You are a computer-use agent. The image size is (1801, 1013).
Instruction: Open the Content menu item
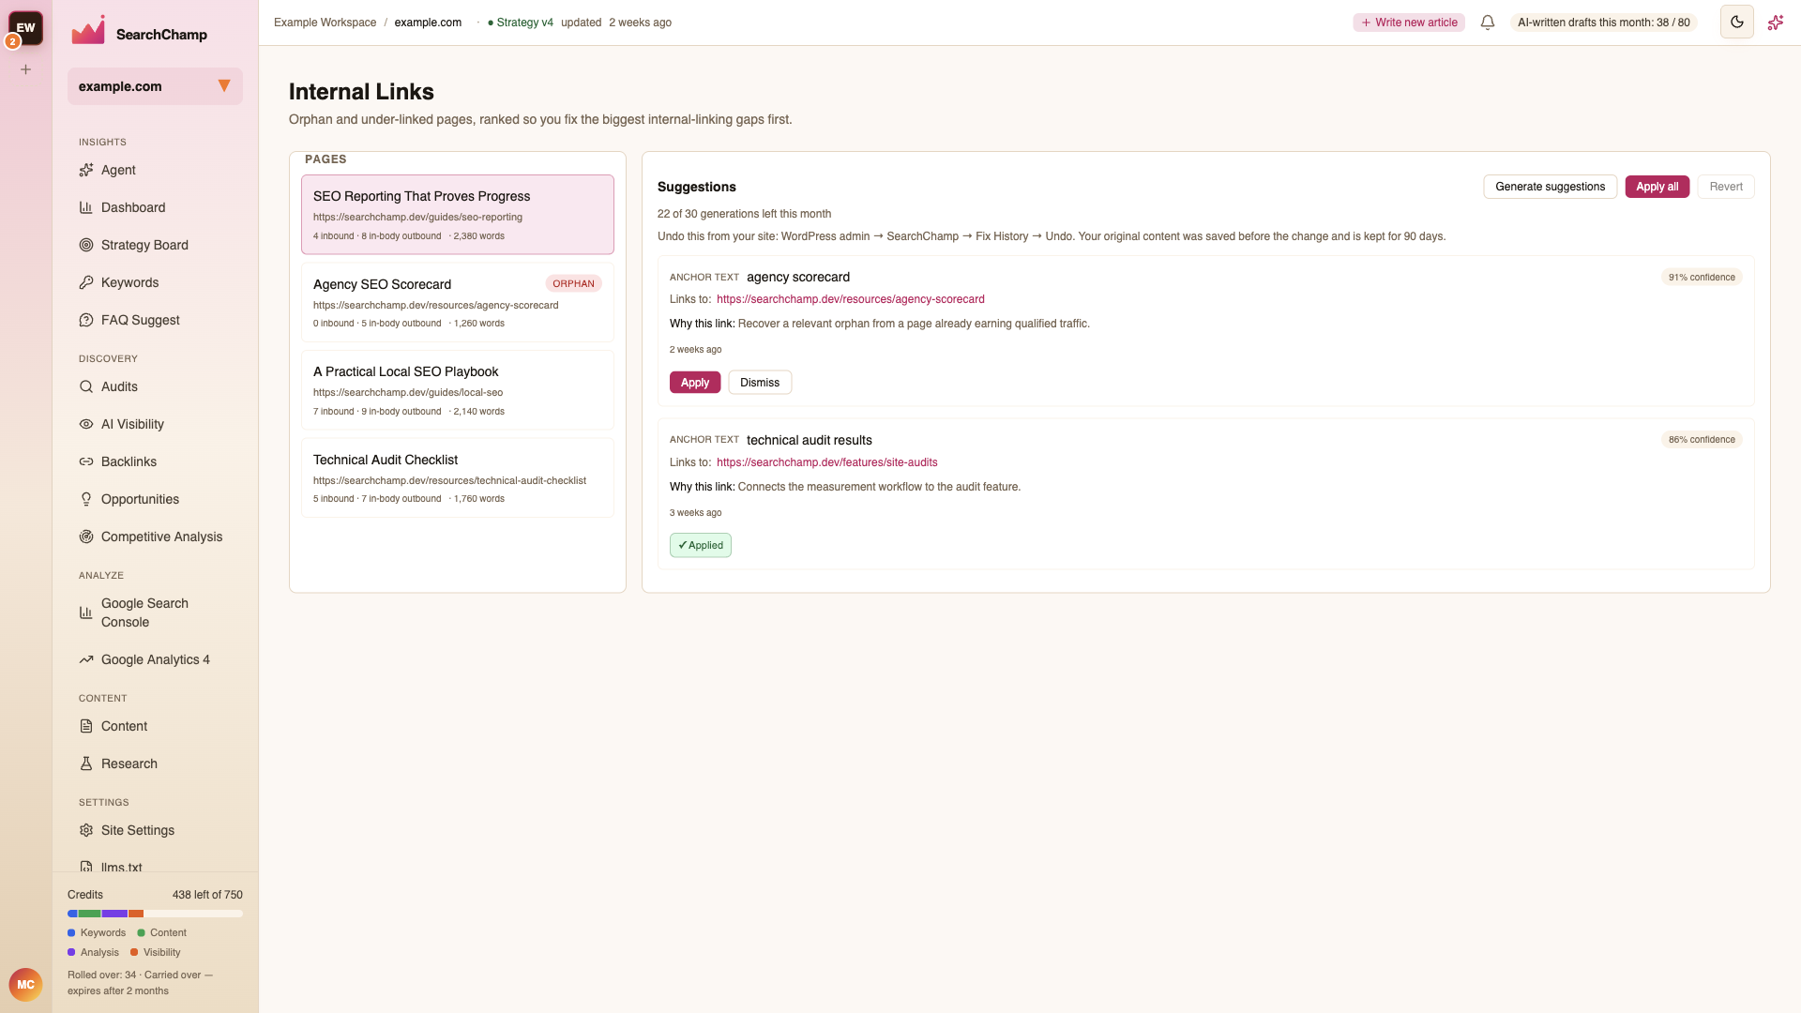tap(155, 726)
